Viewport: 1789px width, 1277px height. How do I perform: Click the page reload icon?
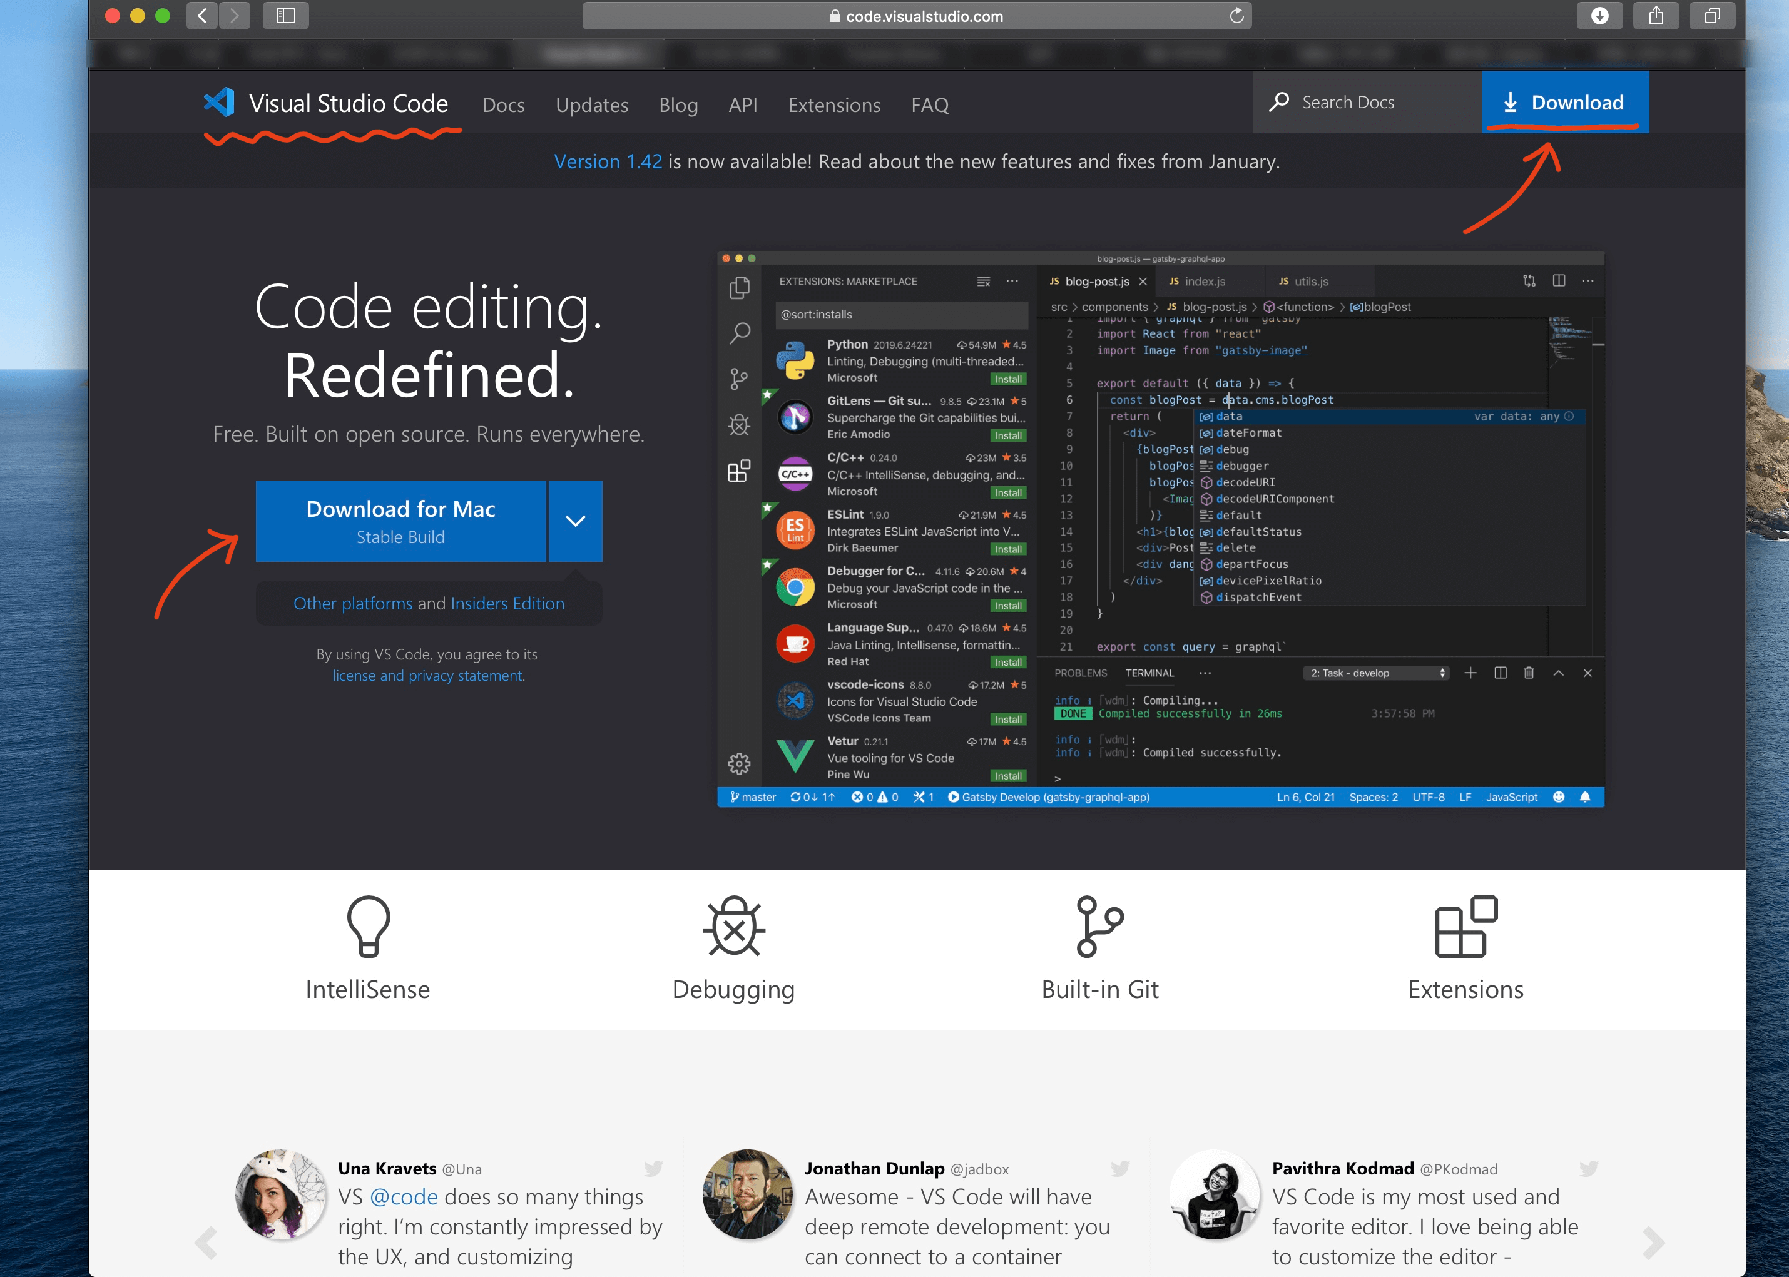[x=1236, y=16]
